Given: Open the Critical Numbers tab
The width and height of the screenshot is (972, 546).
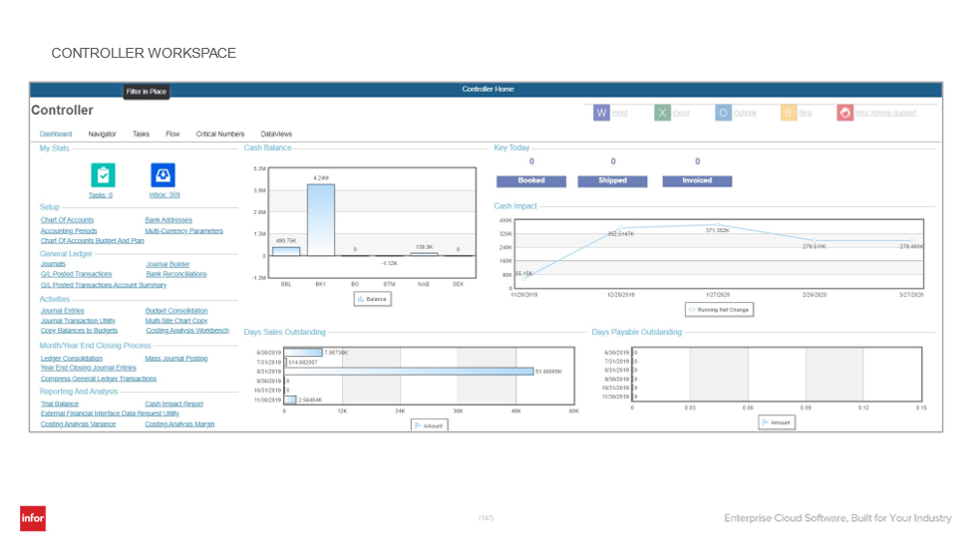Looking at the screenshot, I should (x=220, y=134).
